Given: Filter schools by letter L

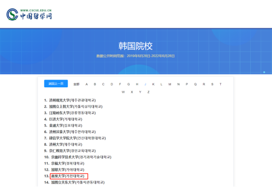Looking at the screenshot, I should (x=161, y=84).
